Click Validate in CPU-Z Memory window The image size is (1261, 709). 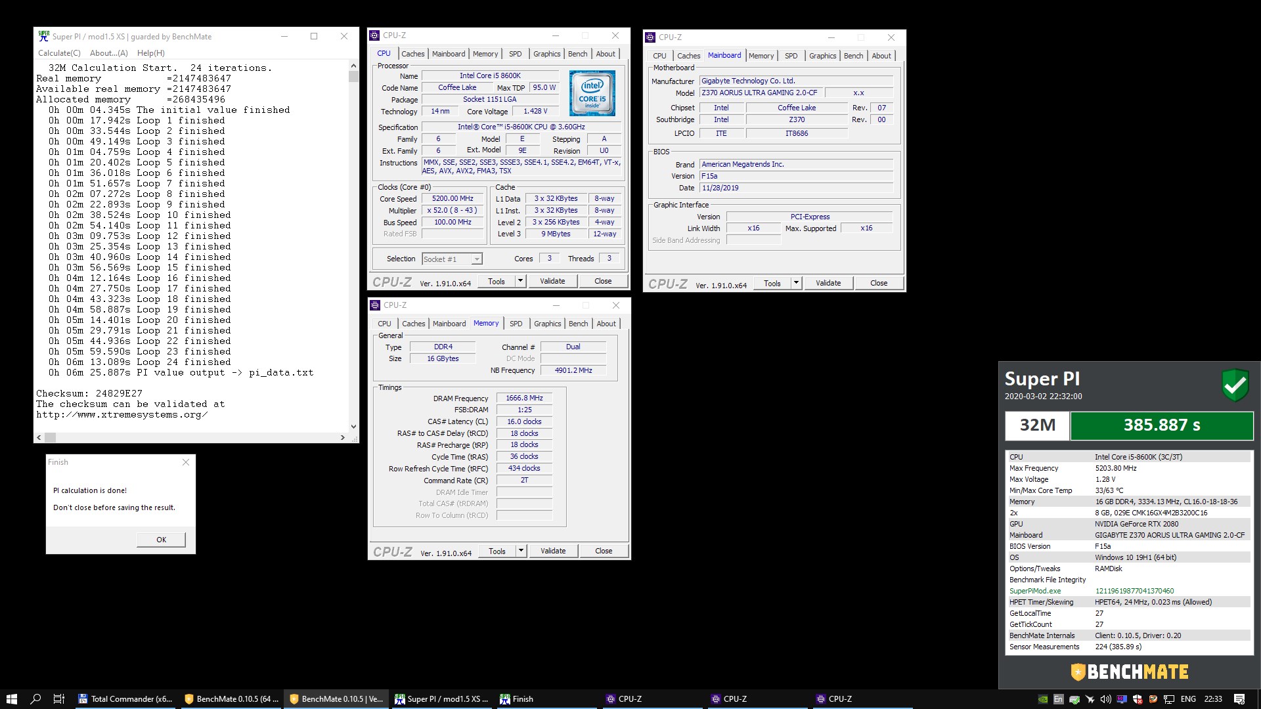[x=553, y=551]
